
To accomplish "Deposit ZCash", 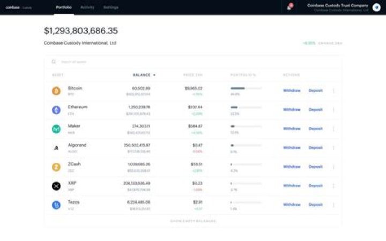I will coord(316,167).
